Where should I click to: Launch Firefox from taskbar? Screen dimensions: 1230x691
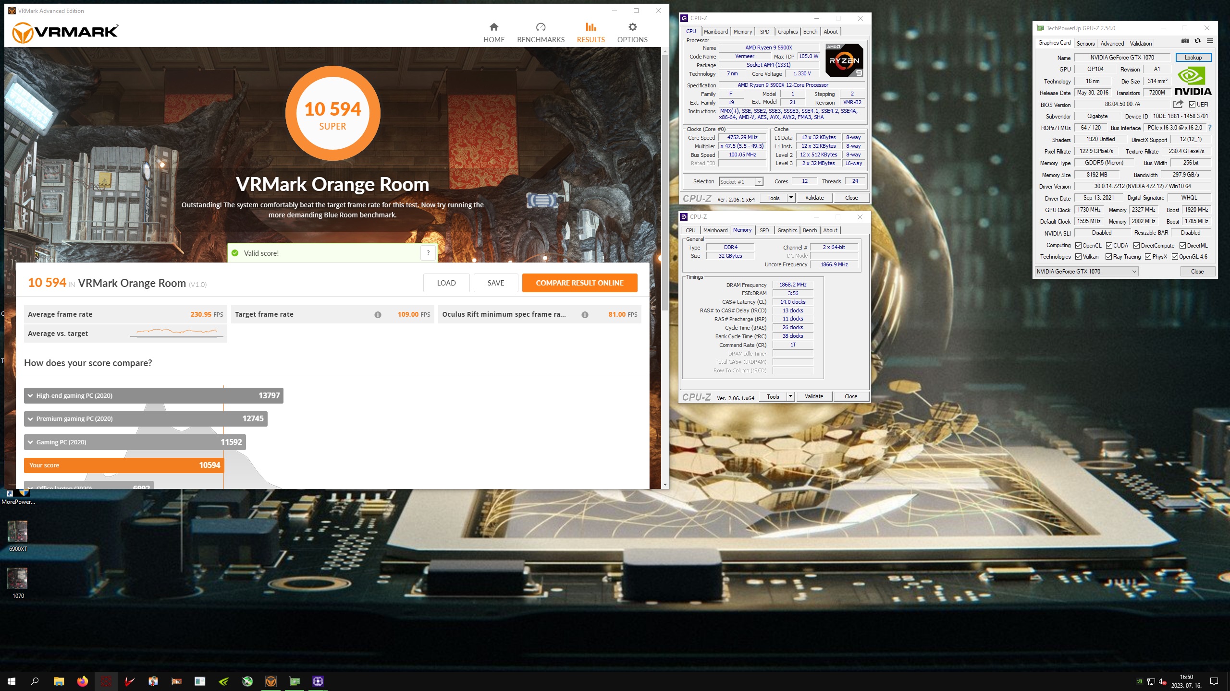pos(83,681)
